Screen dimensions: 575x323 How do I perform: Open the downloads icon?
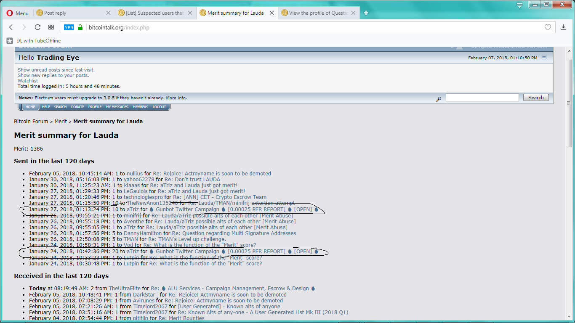tap(564, 27)
